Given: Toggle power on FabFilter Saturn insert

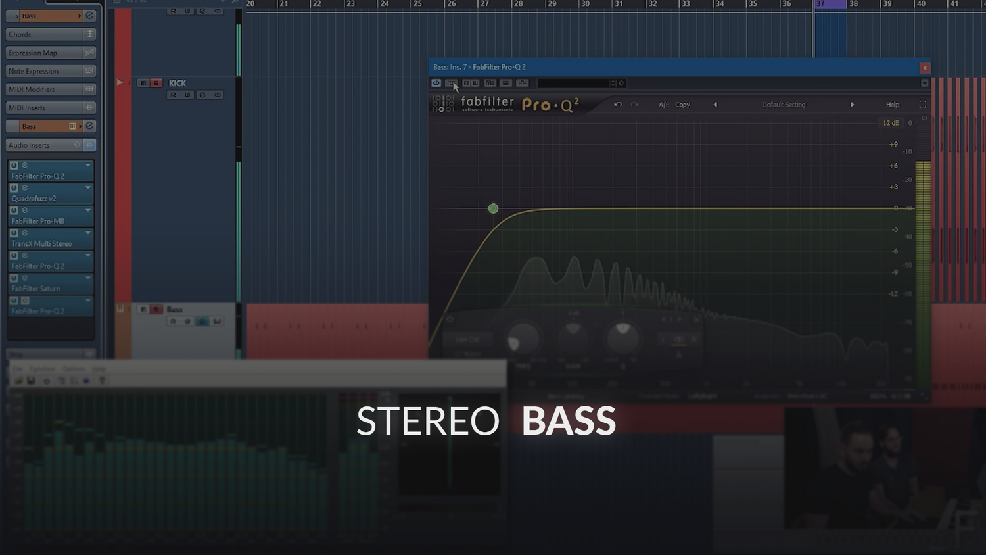Looking at the screenshot, I should pyautogui.click(x=14, y=277).
